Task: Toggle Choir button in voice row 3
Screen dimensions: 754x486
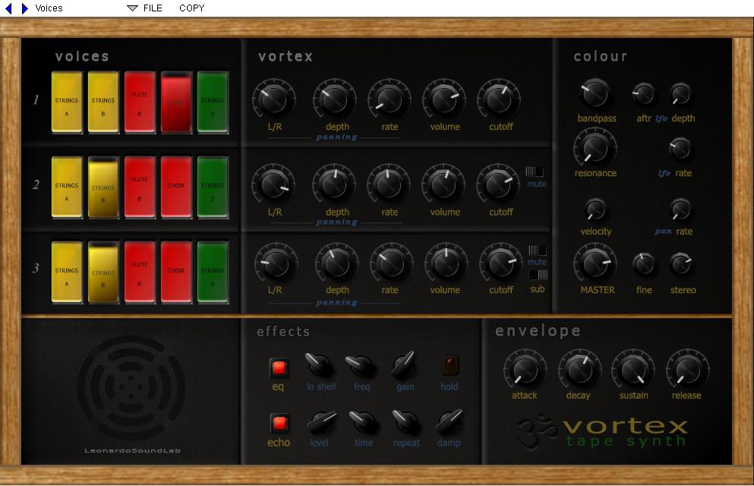Action: click(x=176, y=272)
